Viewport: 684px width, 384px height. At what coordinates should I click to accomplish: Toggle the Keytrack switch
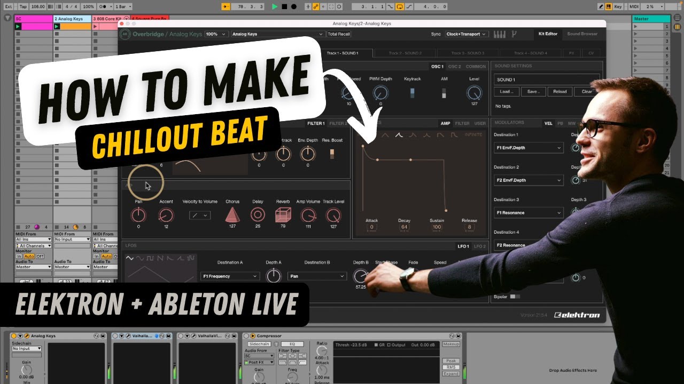pyautogui.click(x=412, y=93)
